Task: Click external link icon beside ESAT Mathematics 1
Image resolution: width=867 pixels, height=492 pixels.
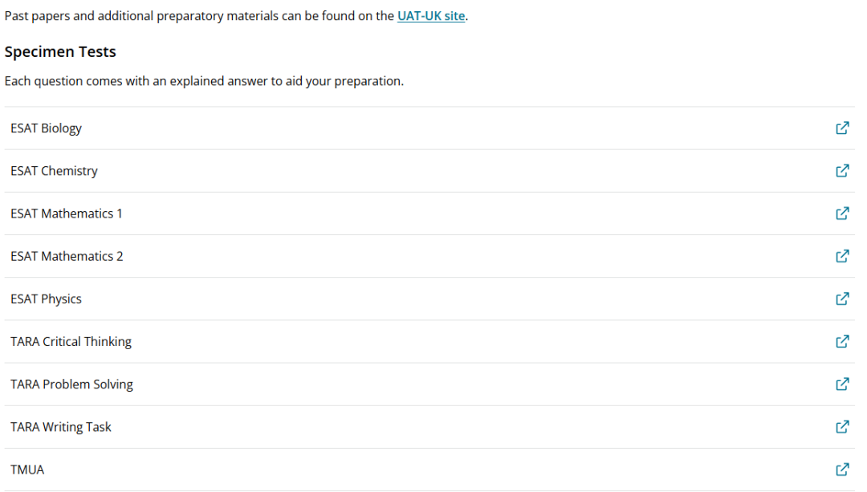Action: point(842,213)
